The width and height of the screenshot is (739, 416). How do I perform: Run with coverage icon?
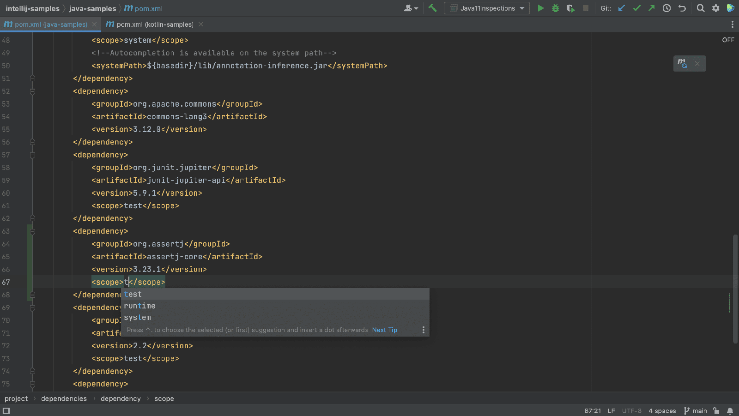[570, 8]
